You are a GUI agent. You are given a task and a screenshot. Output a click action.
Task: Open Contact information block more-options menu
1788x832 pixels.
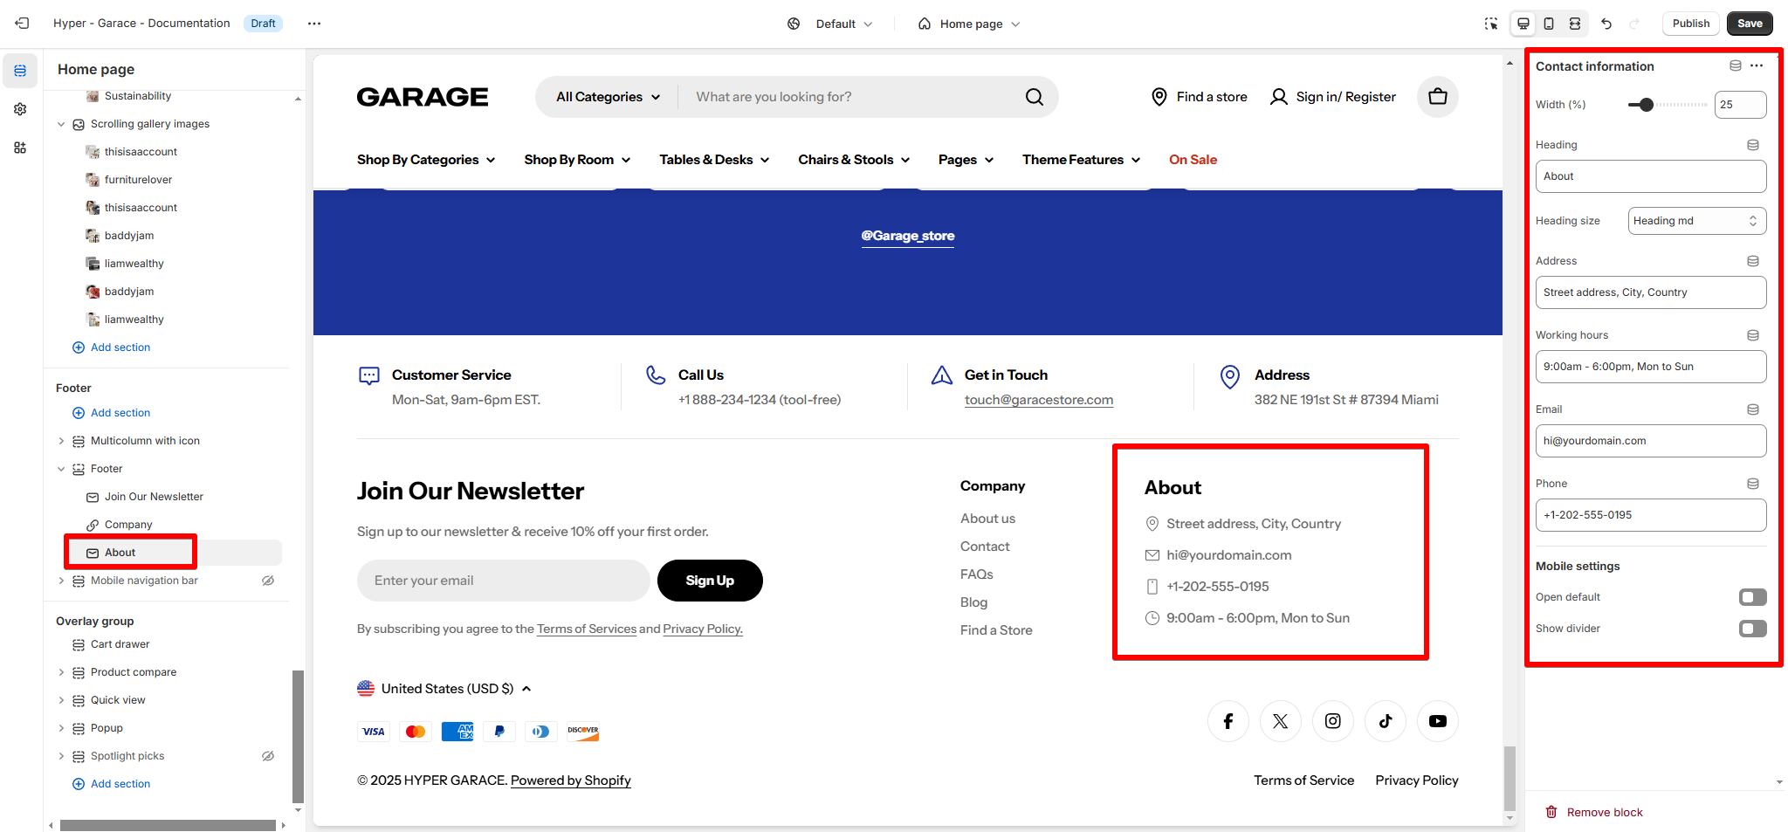pyautogui.click(x=1757, y=65)
